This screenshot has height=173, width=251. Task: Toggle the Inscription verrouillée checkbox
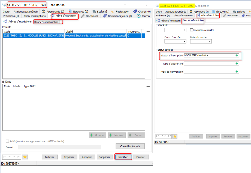(x=192, y=30)
